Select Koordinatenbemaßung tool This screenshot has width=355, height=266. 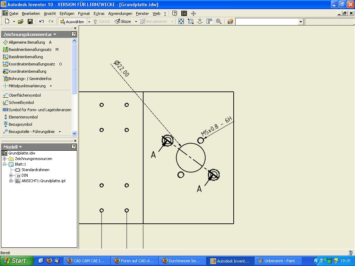(x=25, y=71)
